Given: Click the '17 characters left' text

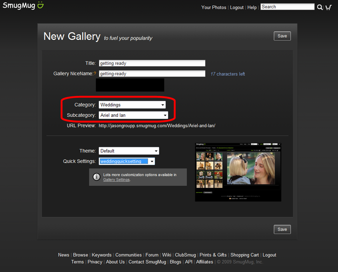Looking at the screenshot, I should point(228,74).
